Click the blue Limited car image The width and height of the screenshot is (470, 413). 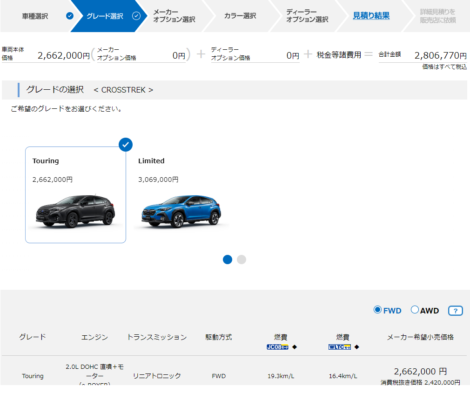181,211
